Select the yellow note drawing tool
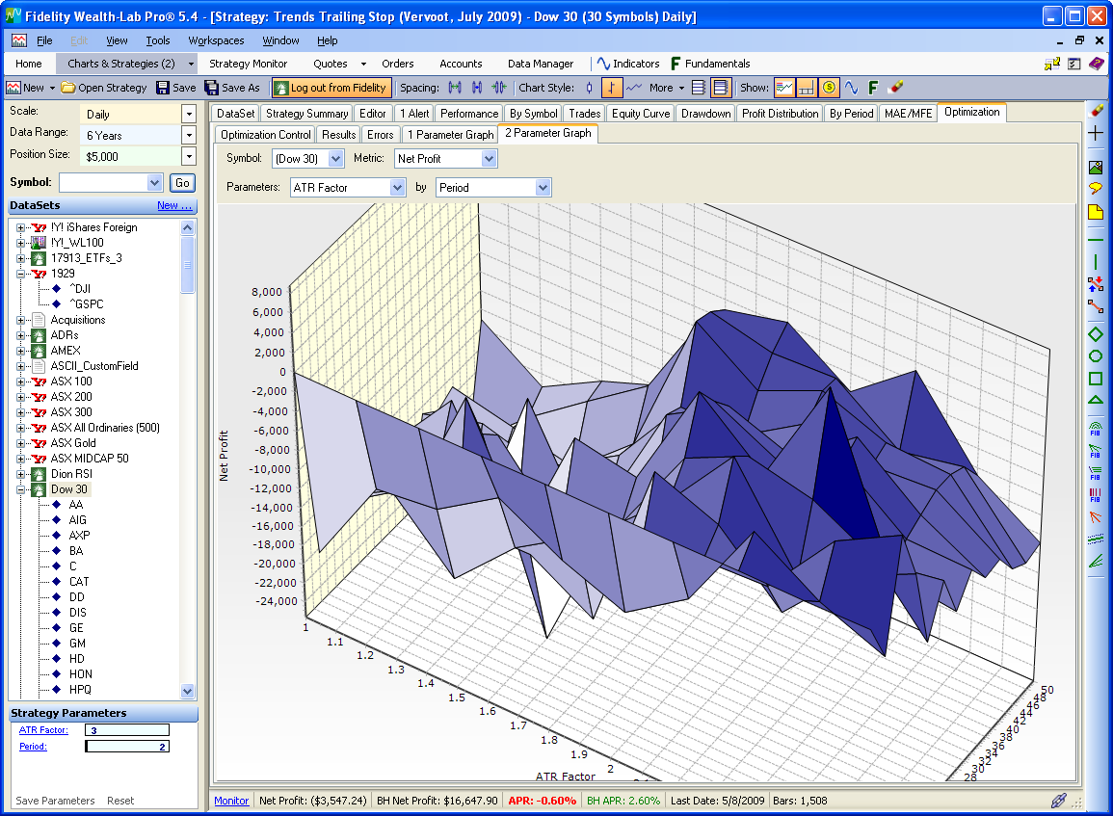The image size is (1113, 816). click(x=1096, y=212)
